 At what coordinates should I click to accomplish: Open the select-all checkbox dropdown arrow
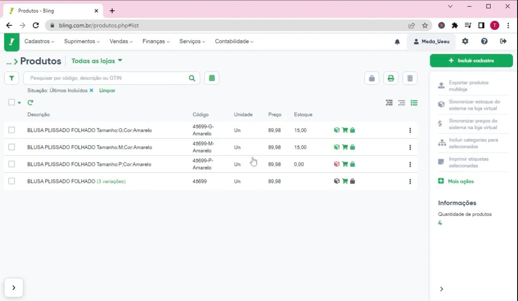tap(19, 103)
